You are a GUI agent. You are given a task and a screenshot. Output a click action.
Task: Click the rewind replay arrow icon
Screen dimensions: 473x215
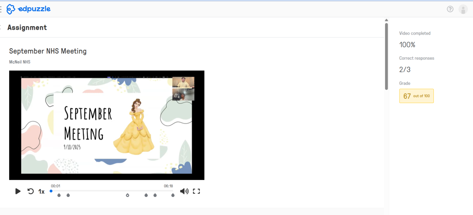click(31, 191)
